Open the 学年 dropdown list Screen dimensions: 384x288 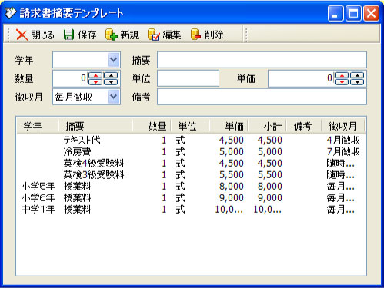(113, 60)
